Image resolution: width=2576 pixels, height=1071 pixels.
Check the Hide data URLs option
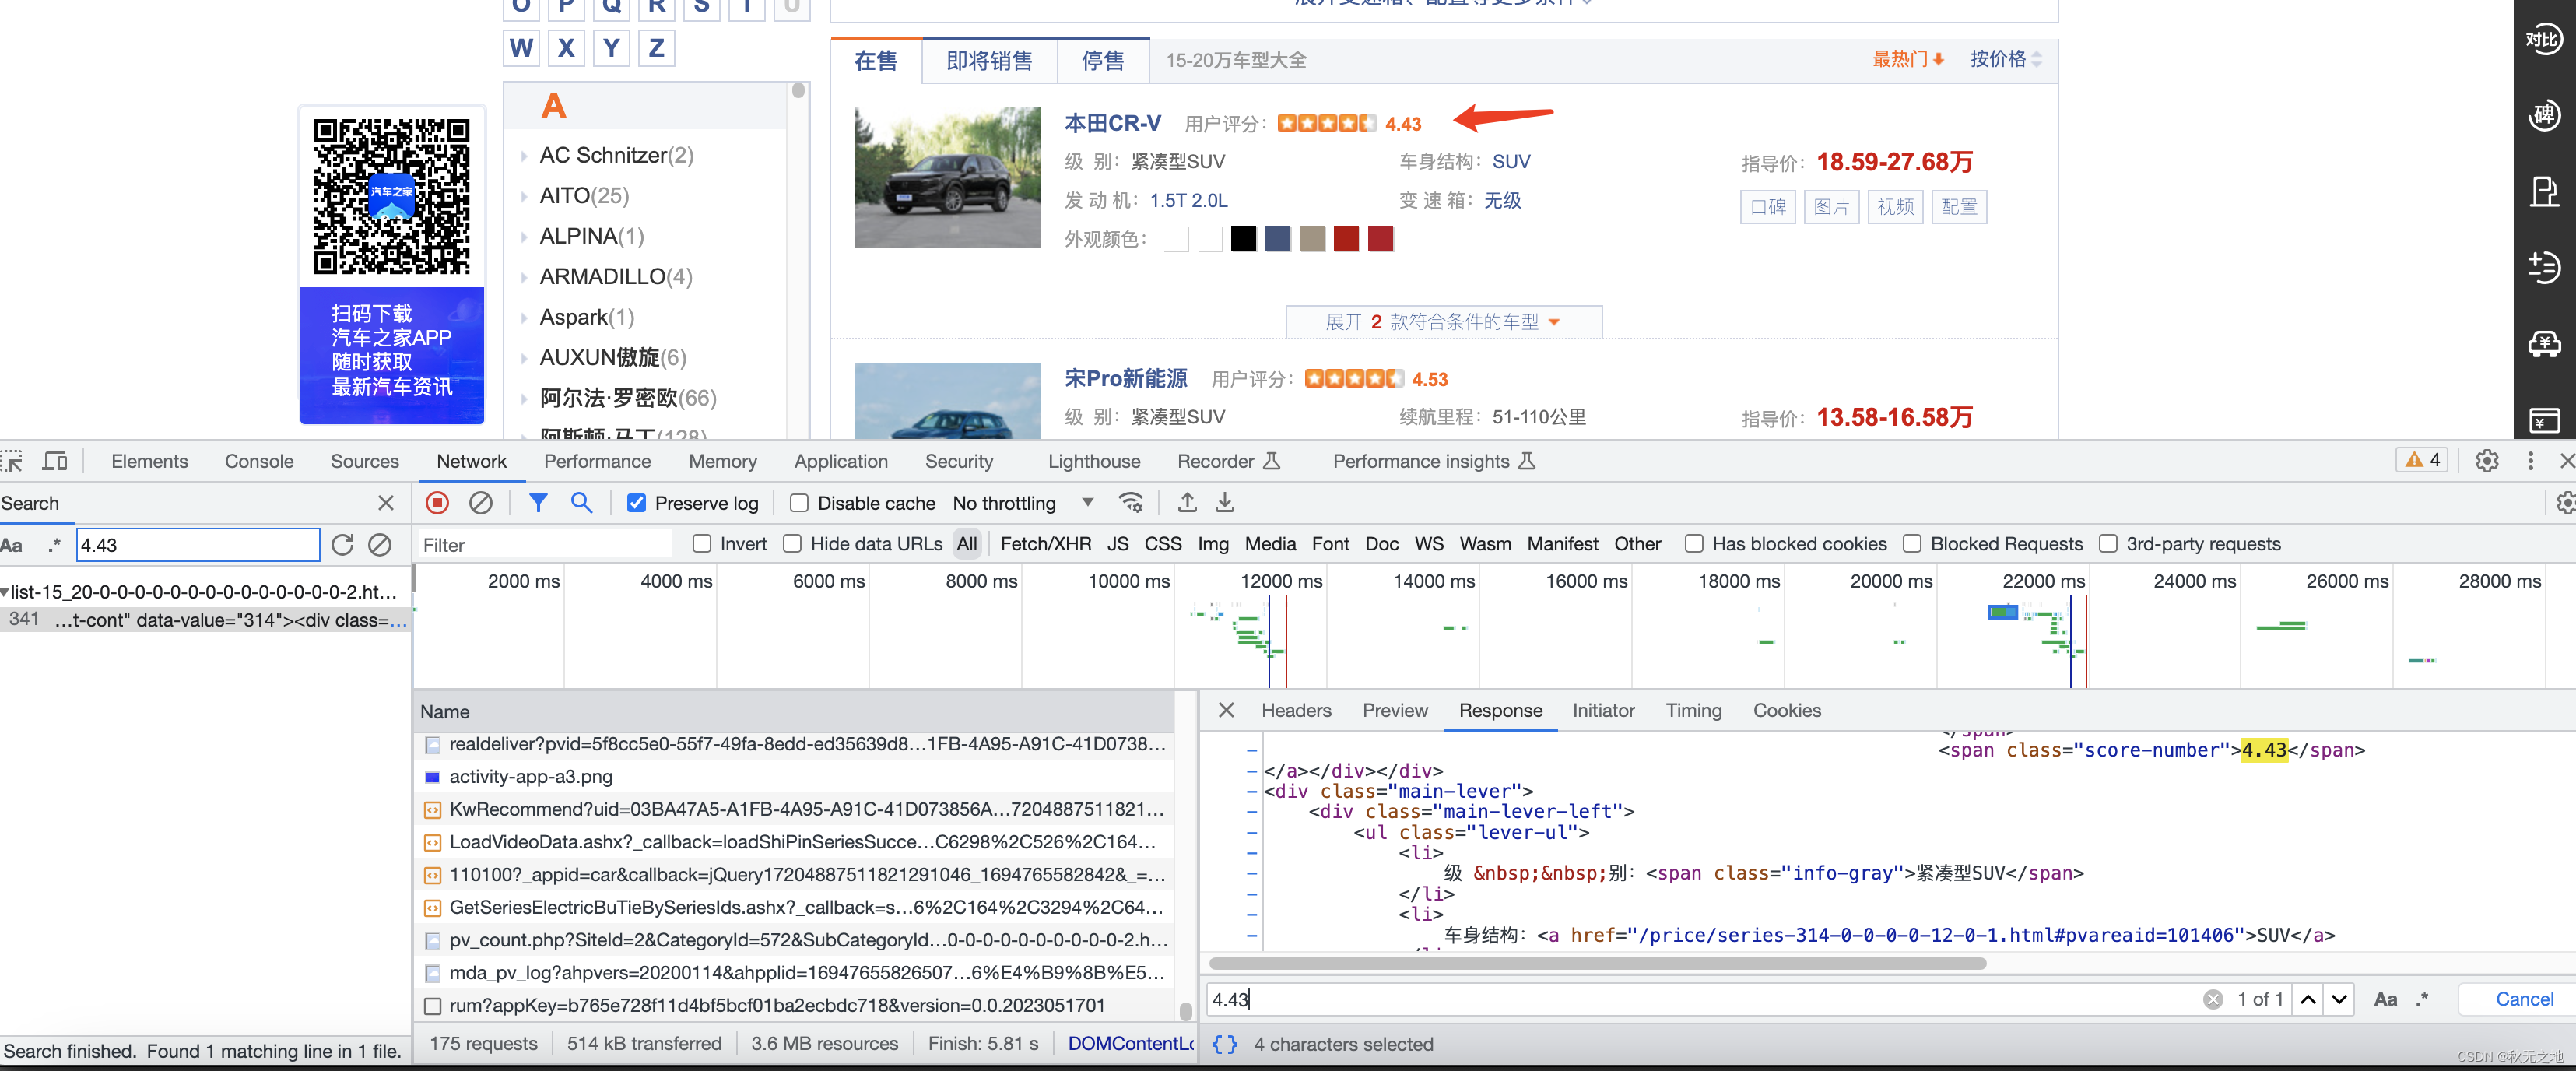792,544
